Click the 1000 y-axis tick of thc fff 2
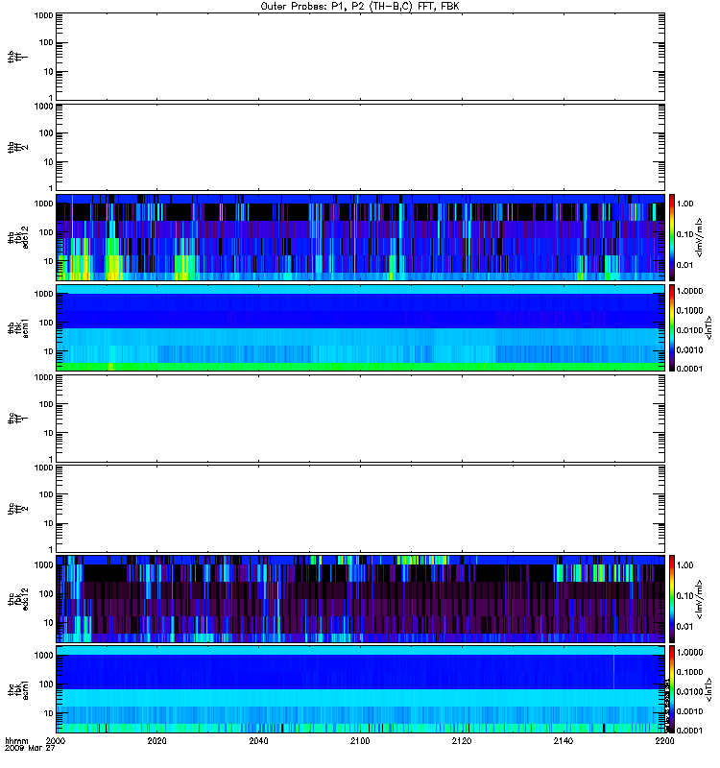The image size is (720, 768). [43, 468]
